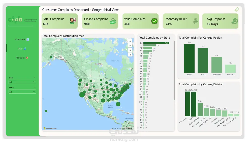Click the Pacific bar in Census_Division chart

[x=194, y=104]
